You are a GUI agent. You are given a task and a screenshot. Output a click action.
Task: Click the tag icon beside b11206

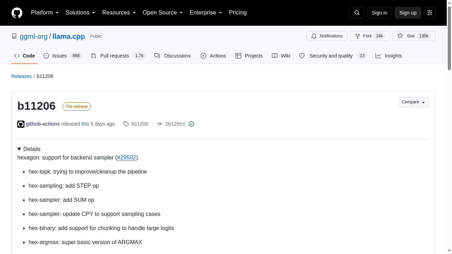[x=126, y=124]
